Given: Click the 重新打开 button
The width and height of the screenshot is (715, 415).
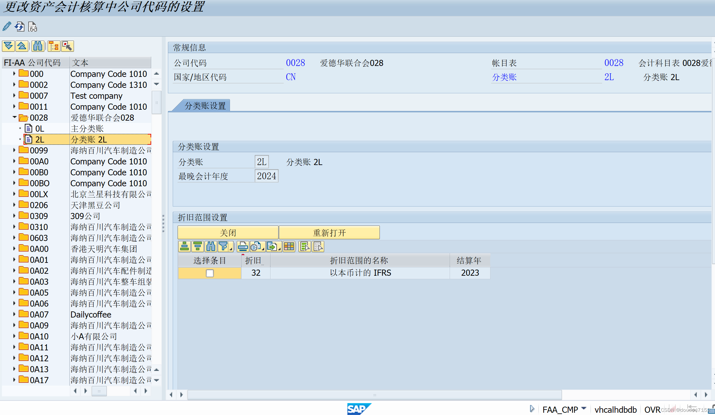Looking at the screenshot, I should [x=329, y=233].
